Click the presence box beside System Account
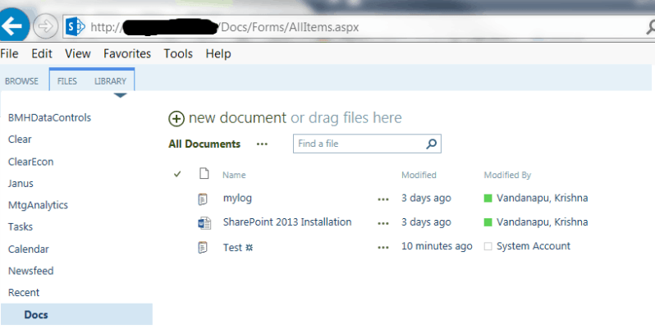 (488, 246)
